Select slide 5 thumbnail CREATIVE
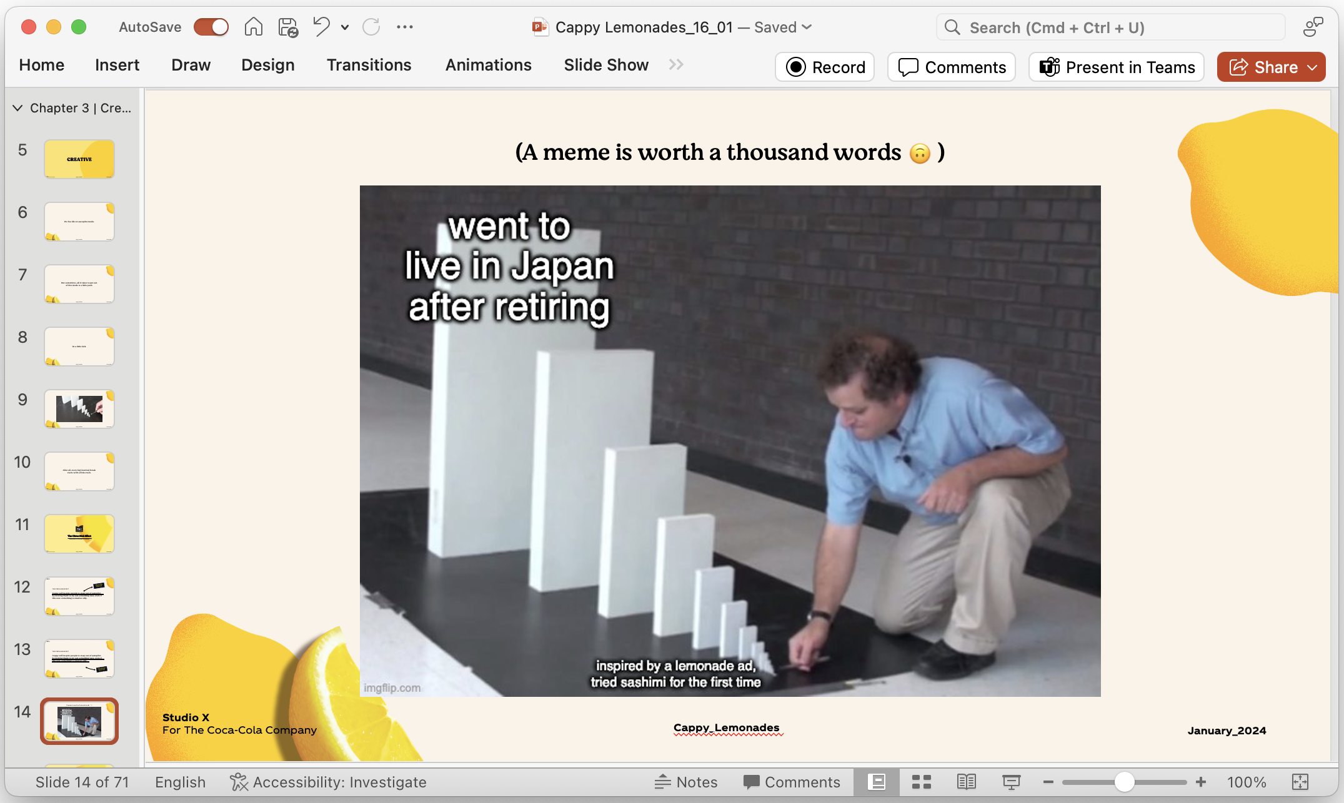The width and height of the screenshot is (1344, 803). click(x=79, y=159)
